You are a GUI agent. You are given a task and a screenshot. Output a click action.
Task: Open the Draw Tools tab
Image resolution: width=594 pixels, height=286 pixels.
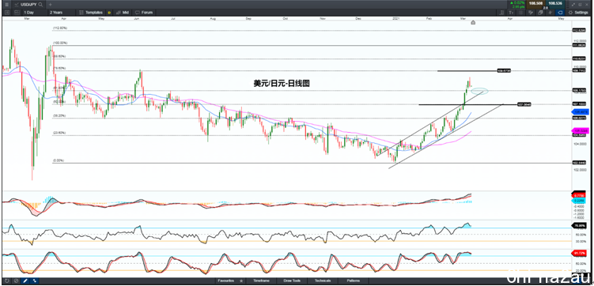(x=292, y=280)
